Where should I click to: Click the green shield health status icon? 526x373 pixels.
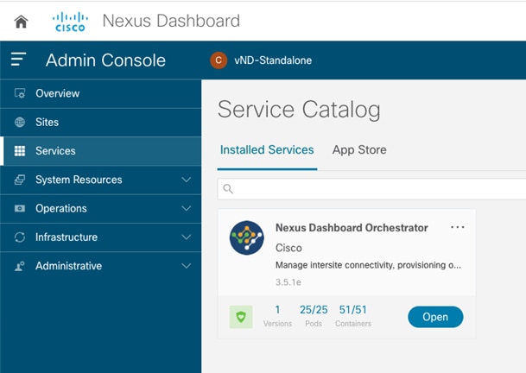pos(241,317)
